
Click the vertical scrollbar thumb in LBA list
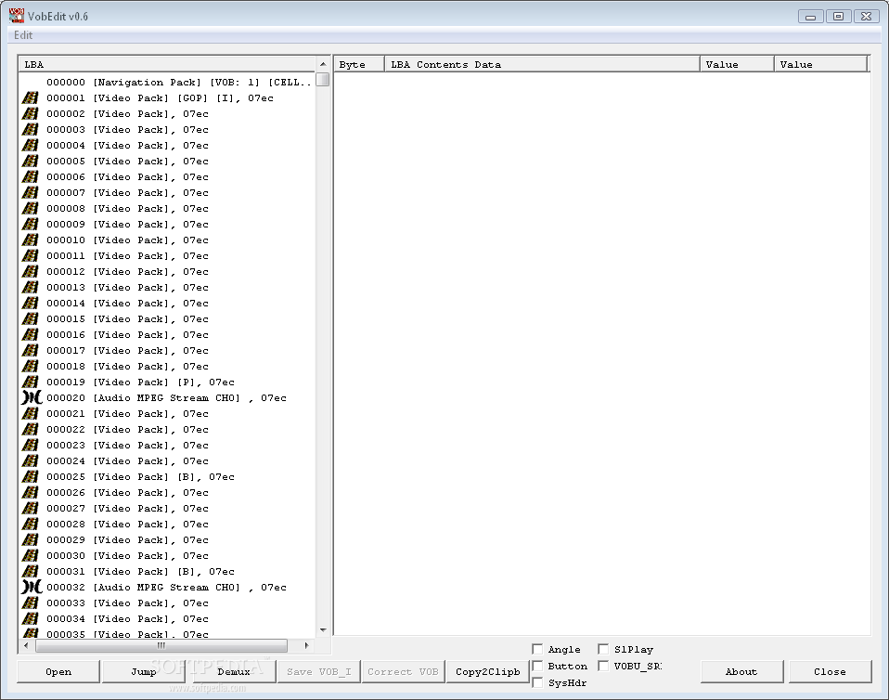point(323,79)
